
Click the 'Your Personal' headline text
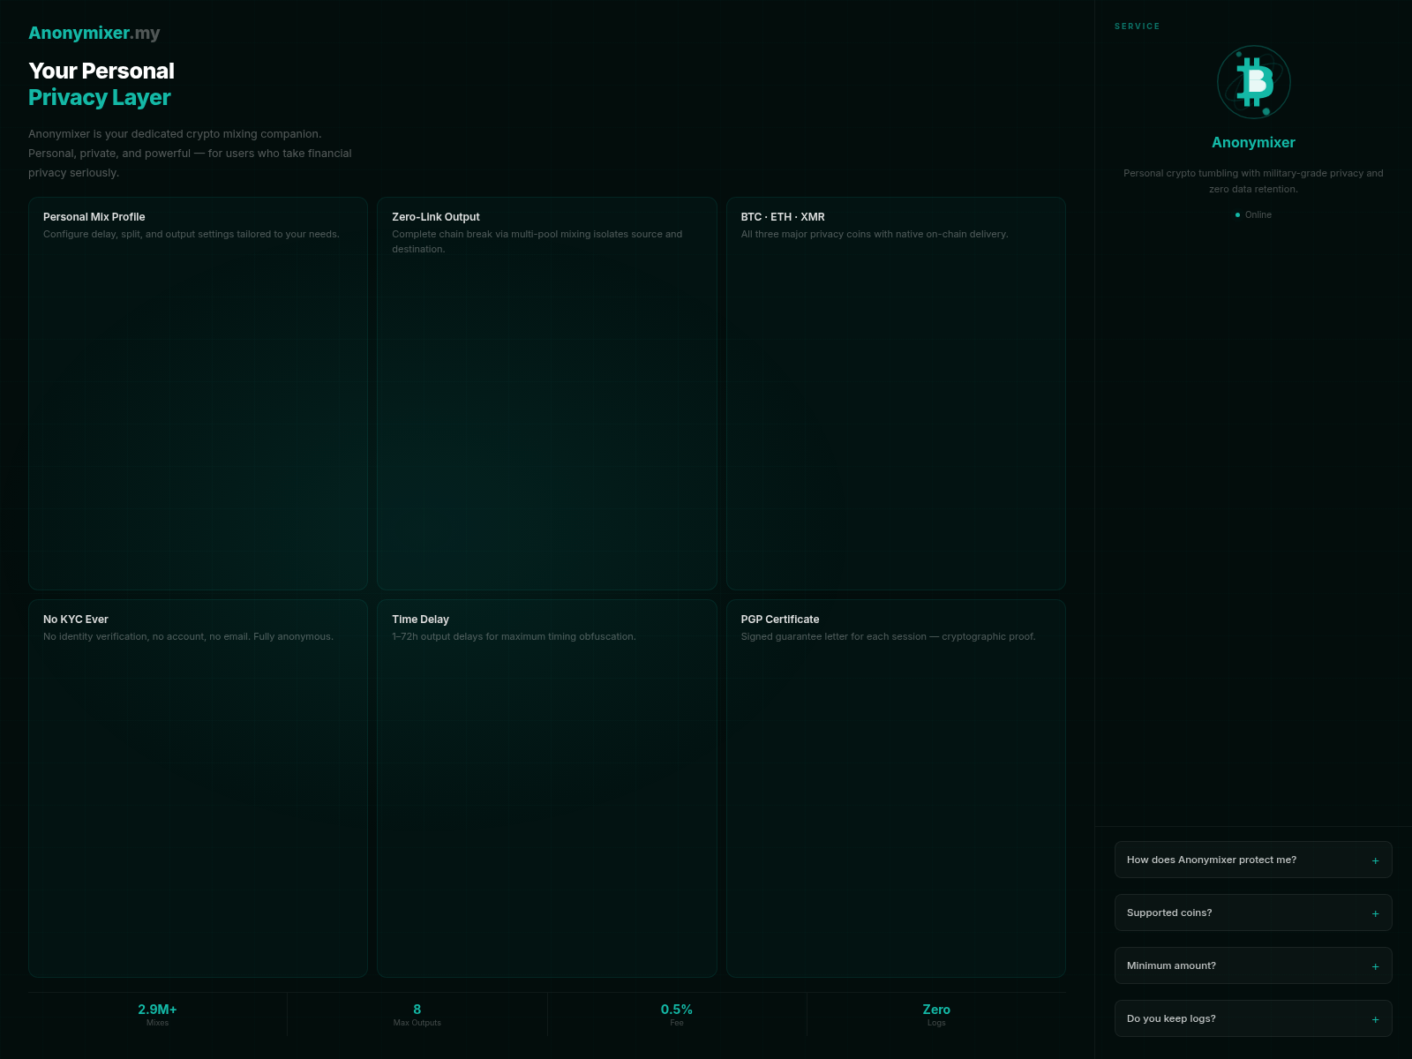[101, 71]
